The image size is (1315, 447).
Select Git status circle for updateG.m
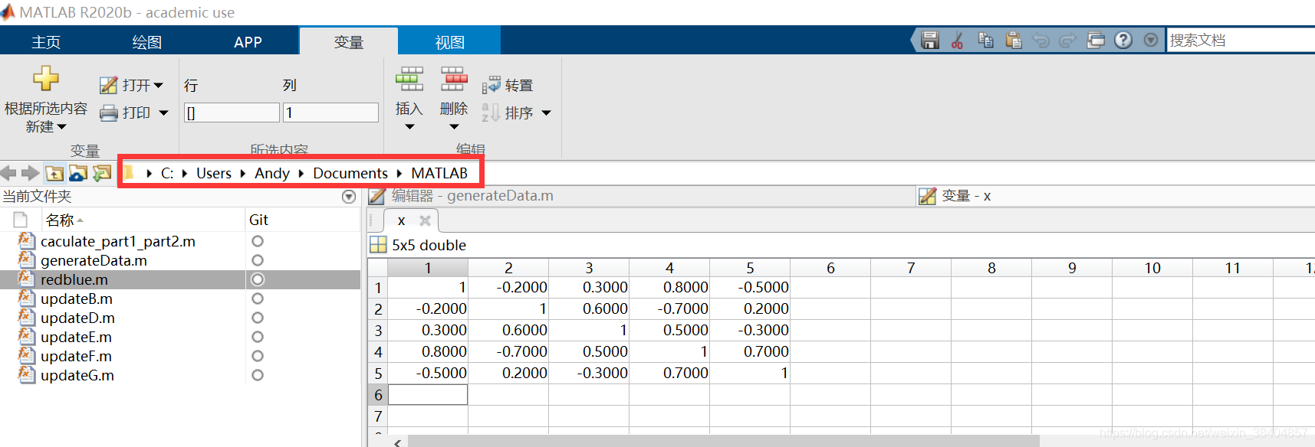(x=258, y=375)
